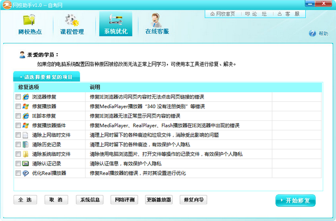Check the IE脚本修复 checkbox
Image resolution: width=336 pixels, height=221 pixels.
(18, 116)
